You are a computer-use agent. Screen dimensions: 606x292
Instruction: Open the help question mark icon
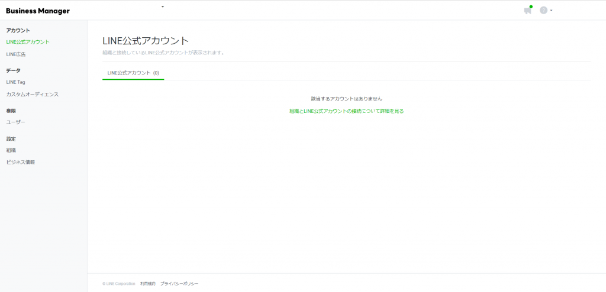[x=543, y=11]
